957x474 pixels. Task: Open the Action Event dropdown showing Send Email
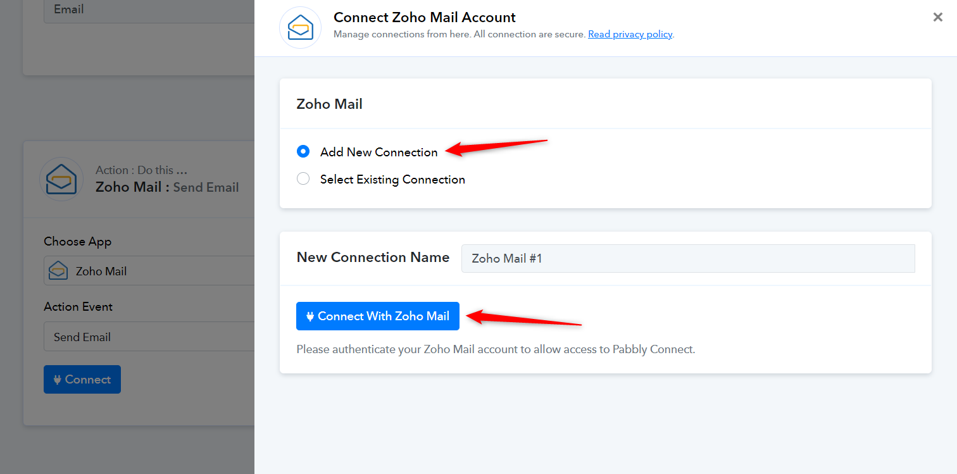149,337
